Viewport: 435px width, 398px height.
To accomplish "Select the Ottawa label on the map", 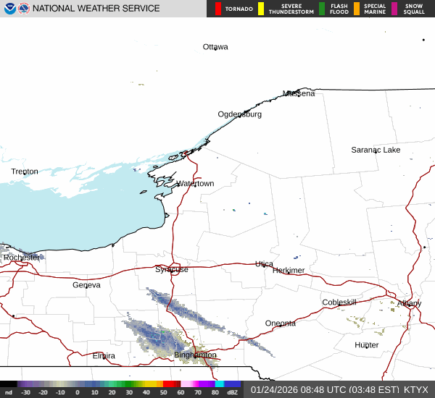I will 215,47.
